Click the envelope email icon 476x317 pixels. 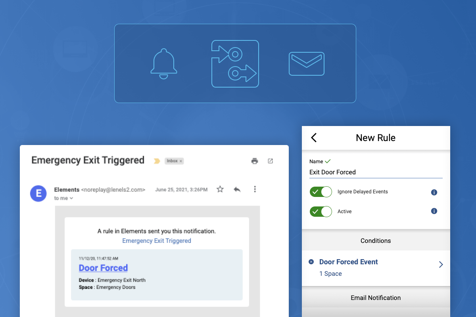pyautogui.click(x=306, y=64)
